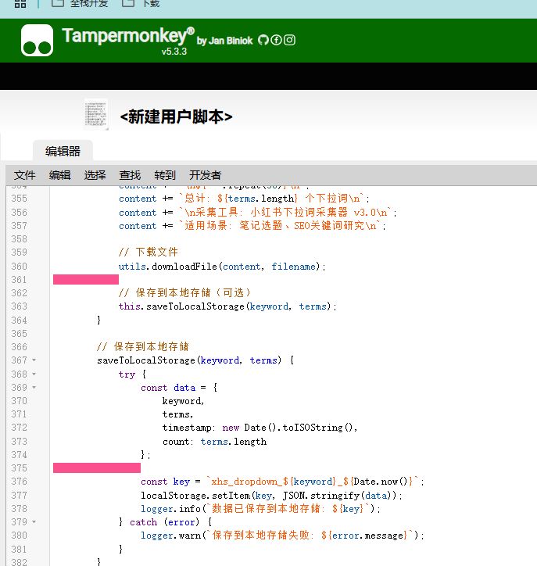Open the GitHub icon link

point(263,41)
